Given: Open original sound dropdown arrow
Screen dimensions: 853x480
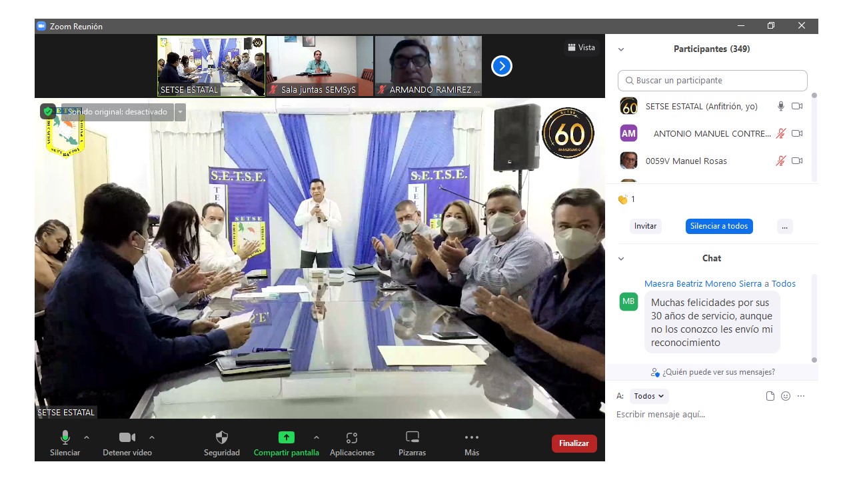Looking at the screenshot, I should click(x=180, y=112).
